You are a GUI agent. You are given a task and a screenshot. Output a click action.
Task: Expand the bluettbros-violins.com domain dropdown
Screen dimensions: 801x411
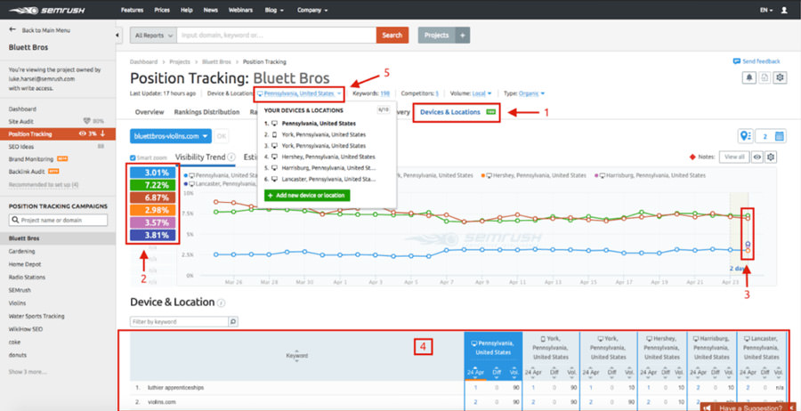(171, 136)
